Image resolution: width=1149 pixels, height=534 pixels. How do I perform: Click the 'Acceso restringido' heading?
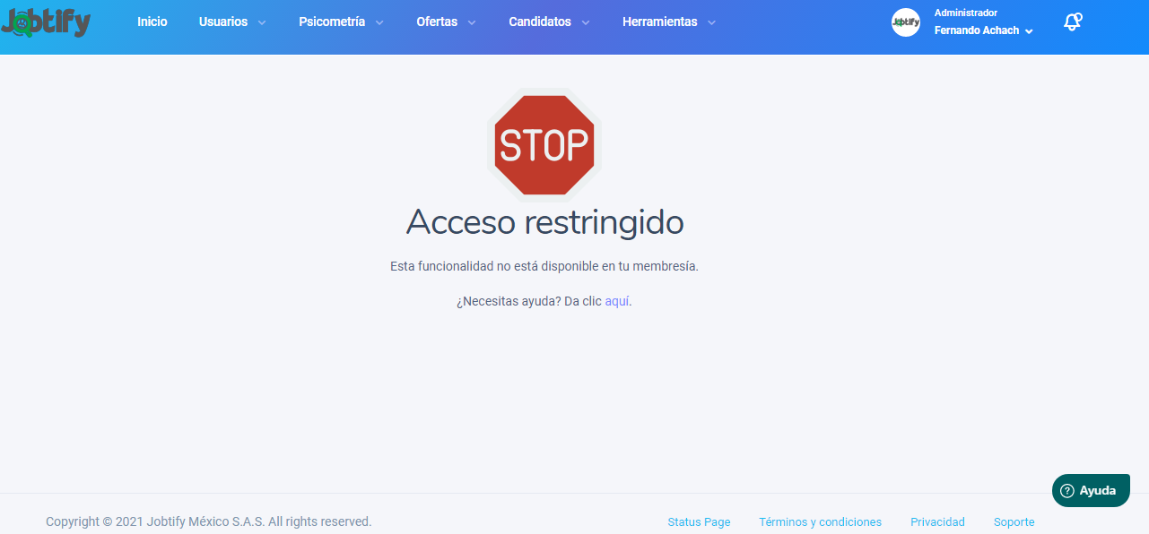pos(544,222)
